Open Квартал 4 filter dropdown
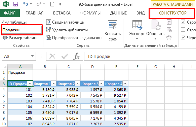Viewport: 196px width, 127px height. pos(125,84)
